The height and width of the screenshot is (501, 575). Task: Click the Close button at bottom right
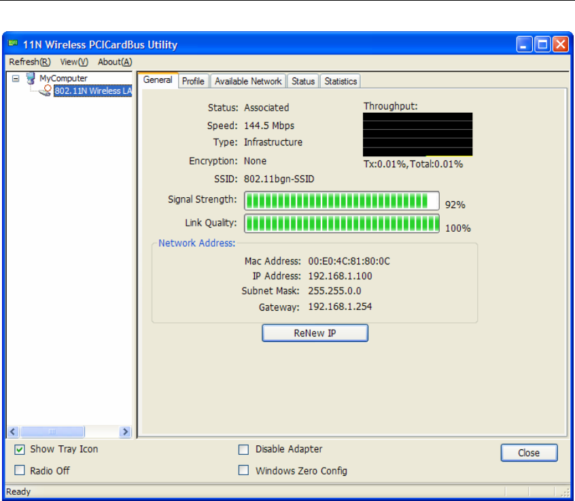point(529,453)
